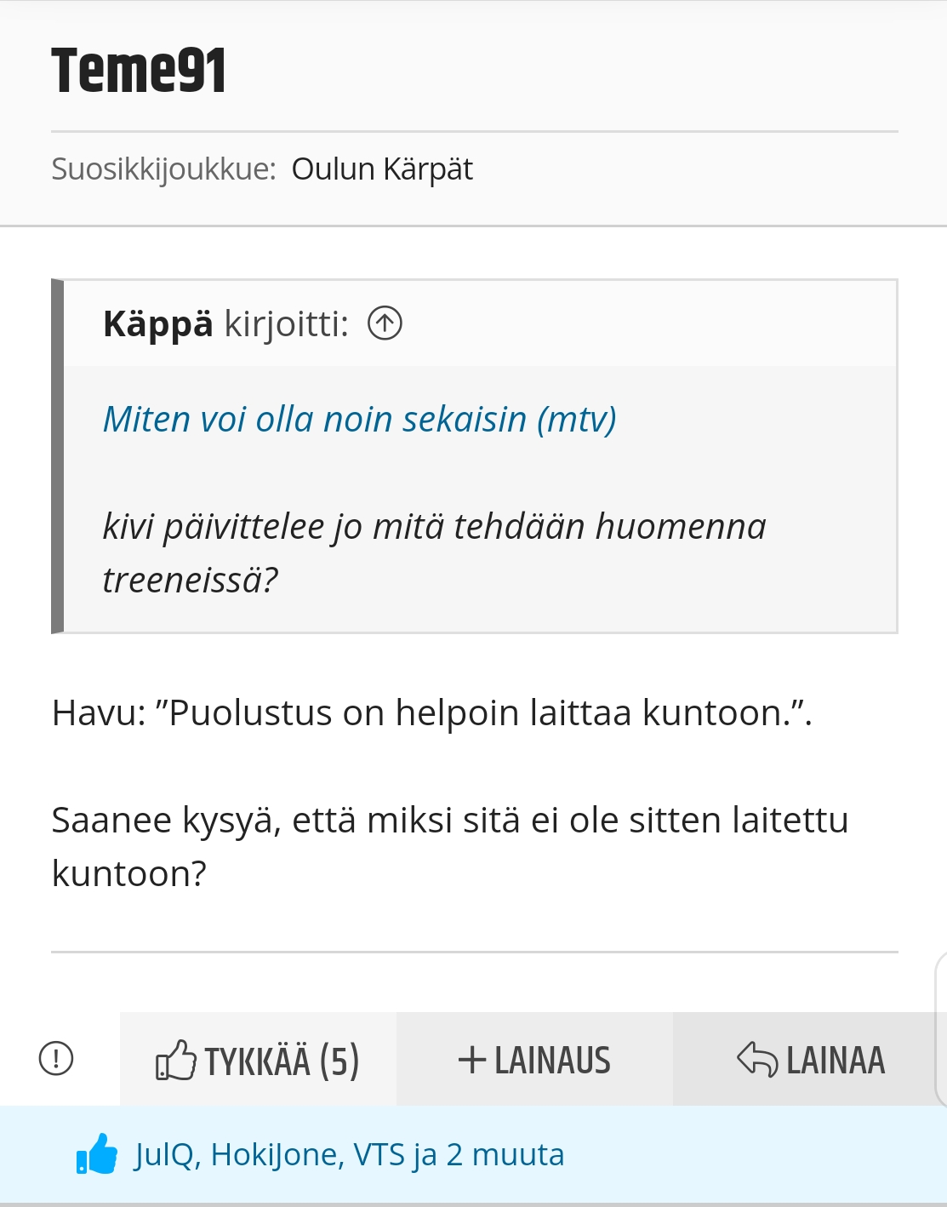Open Käppä's profile from quote header

point(157,323)
